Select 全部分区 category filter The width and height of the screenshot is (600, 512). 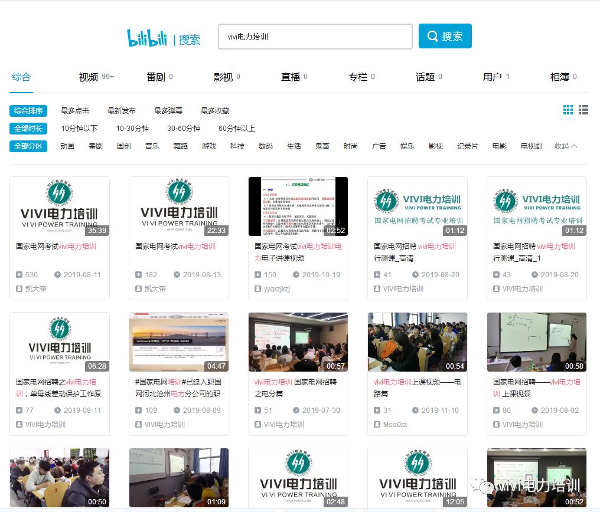[x=28, y=146]
